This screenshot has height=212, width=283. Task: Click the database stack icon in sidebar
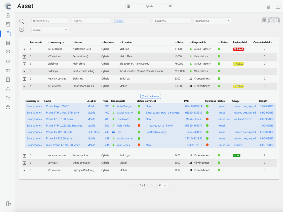tap(8, 43)
